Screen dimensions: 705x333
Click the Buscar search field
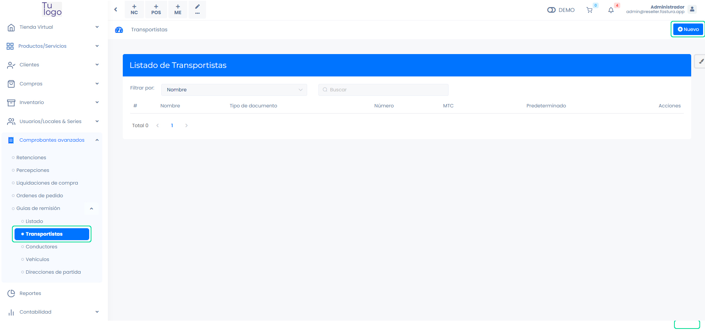tap(383, 90)
